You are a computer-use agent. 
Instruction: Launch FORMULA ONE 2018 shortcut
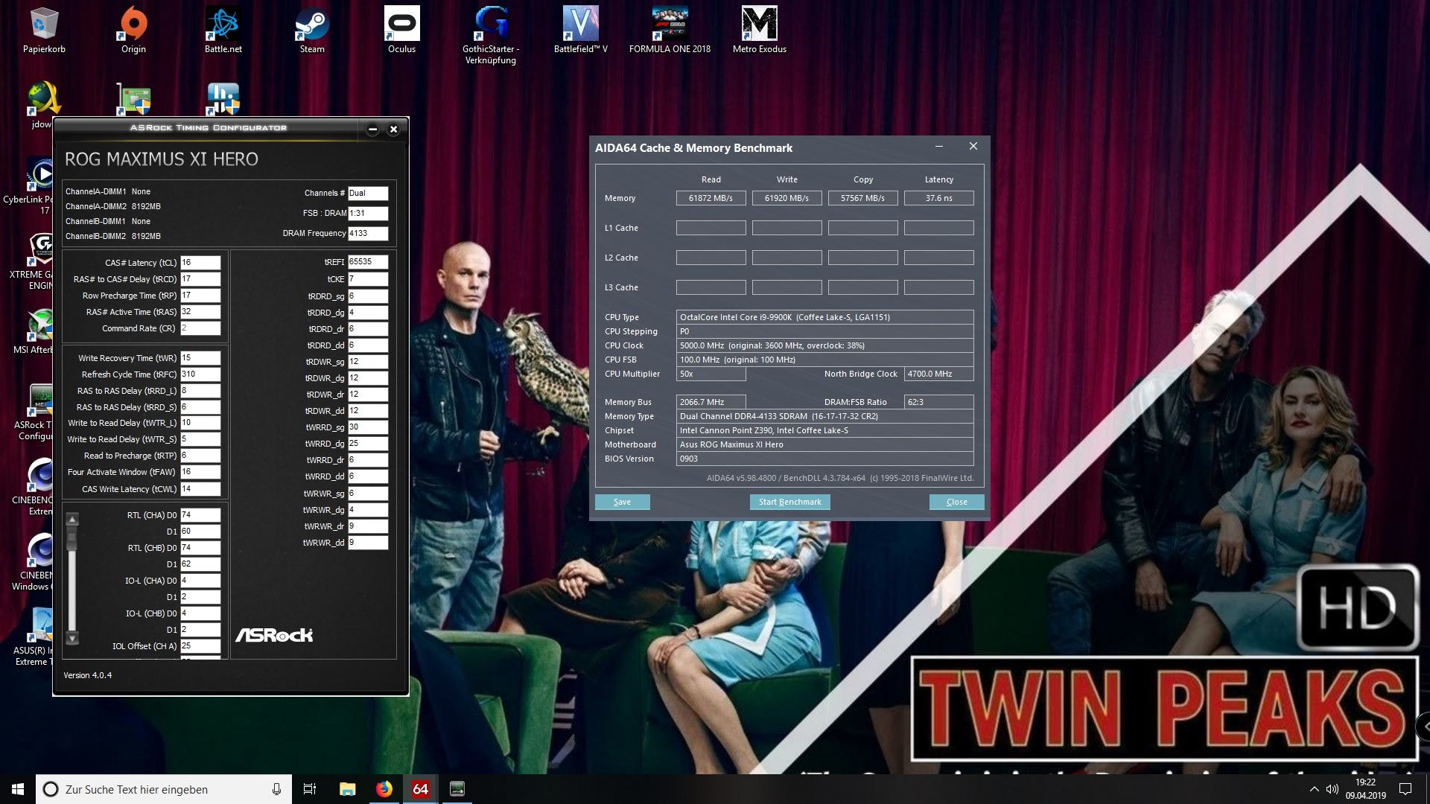pos(670,30)
